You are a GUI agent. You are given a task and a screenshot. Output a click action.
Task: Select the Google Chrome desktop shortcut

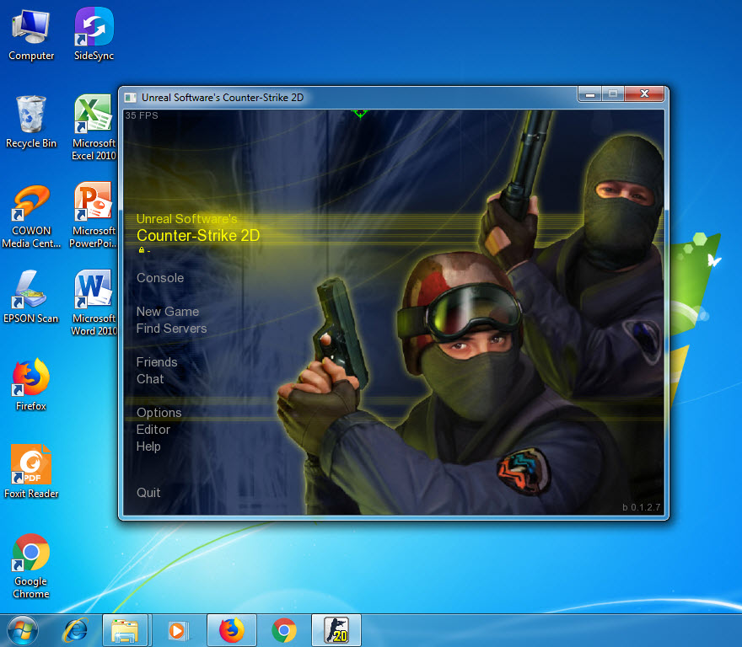(31, 567)
